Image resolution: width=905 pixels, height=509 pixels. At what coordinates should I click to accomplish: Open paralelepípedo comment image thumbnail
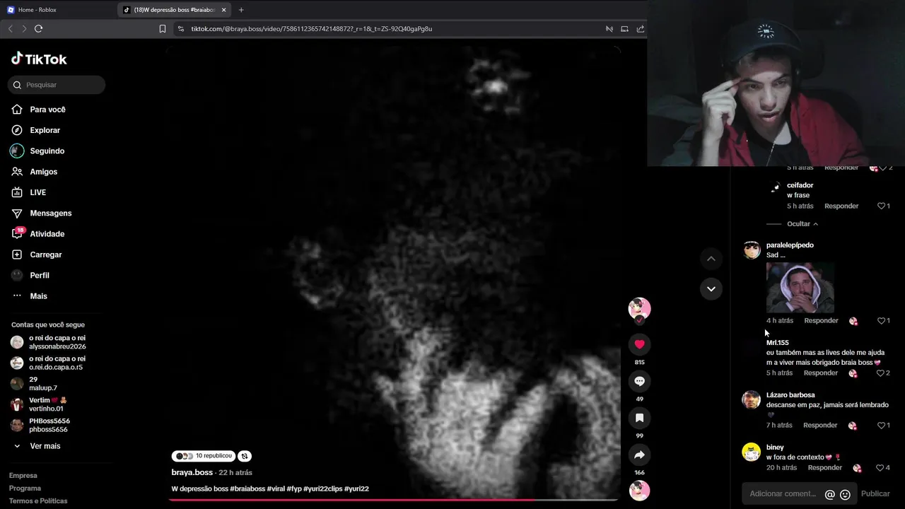[x=800, y=288]
